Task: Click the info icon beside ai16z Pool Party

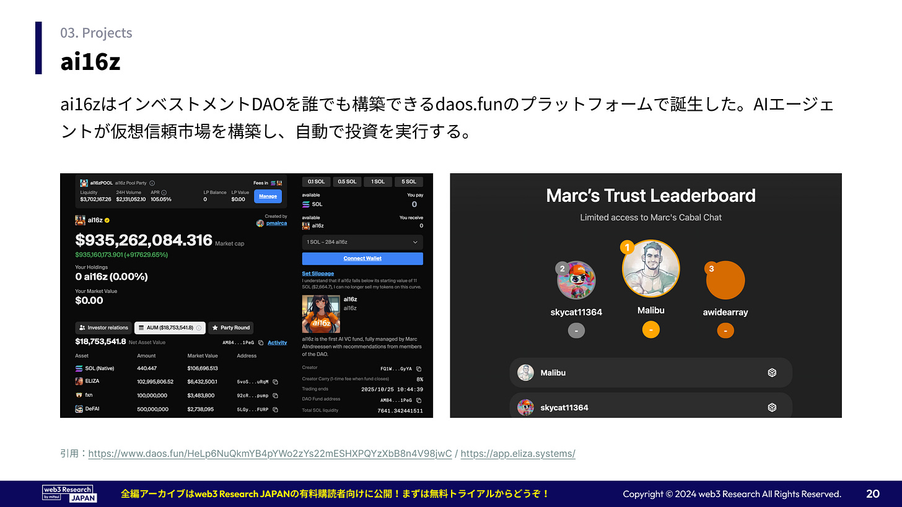Action: pyautogui.click(x=152, y=183)
